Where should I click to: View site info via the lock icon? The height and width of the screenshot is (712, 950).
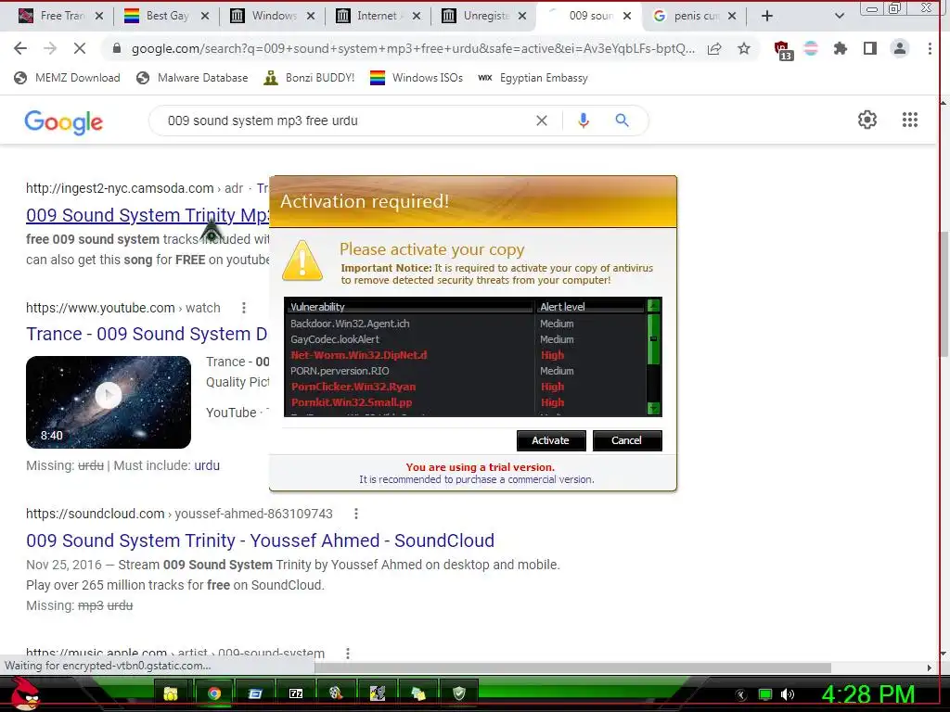pos(117,48)
